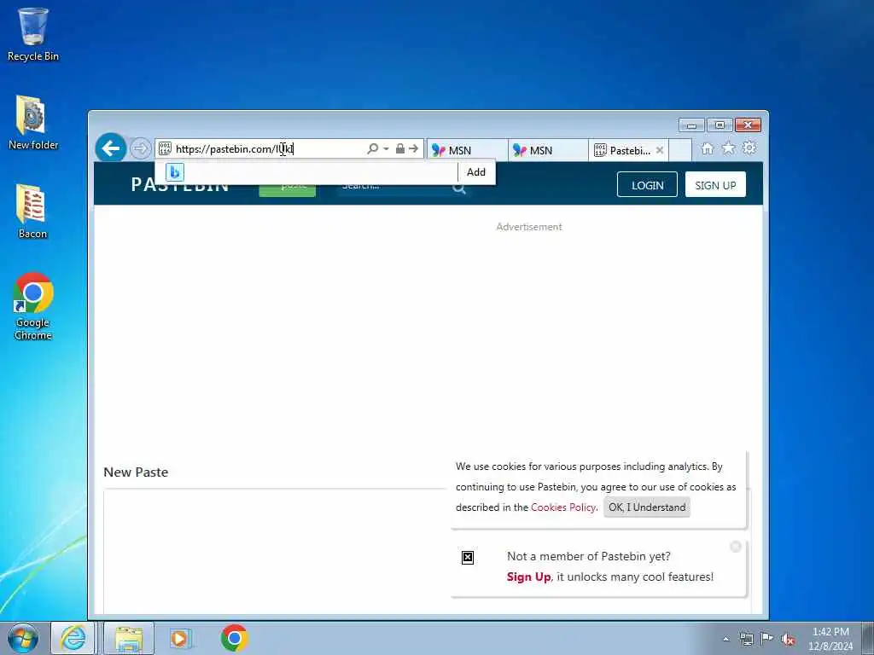Open Windows Media Player from taskbar
This screenshot has height=655, width=874.
pos(181,638)
